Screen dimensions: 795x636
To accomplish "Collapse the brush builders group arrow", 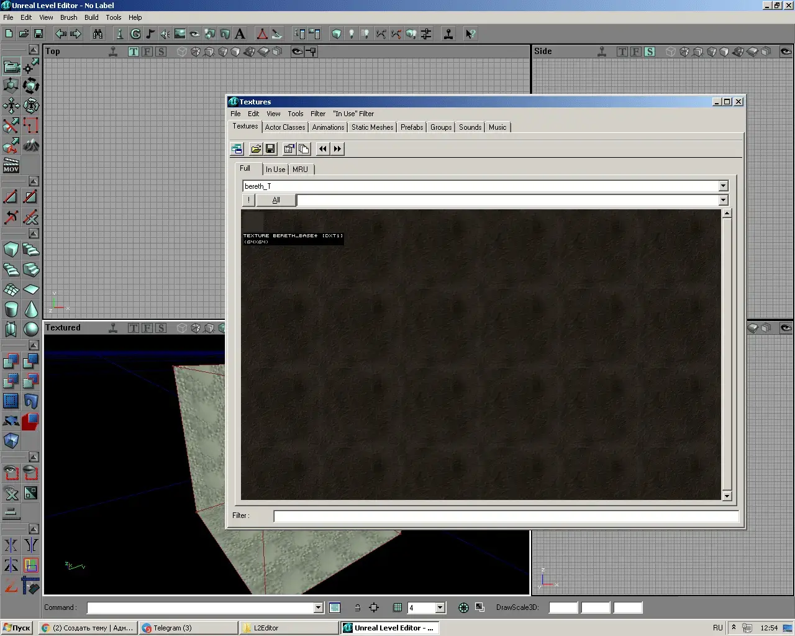I will [x=34, y=234].
